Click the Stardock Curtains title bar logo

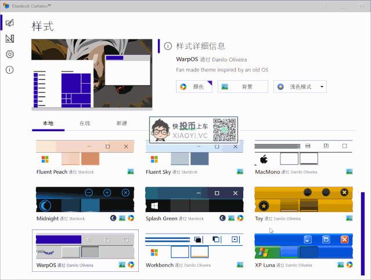point(6,6)
